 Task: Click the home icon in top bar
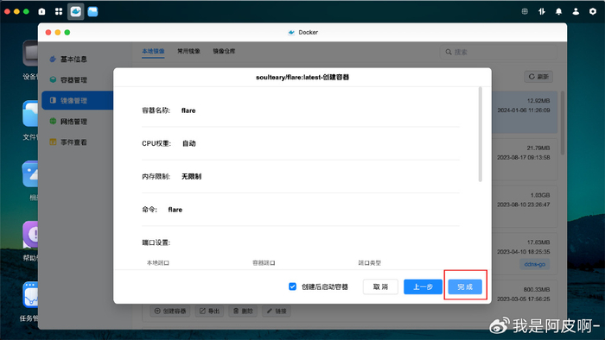(41, 11)
